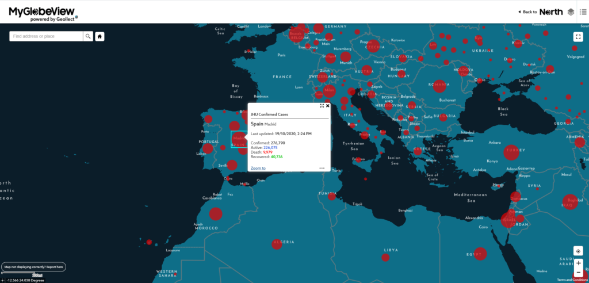Click the find my location button
The image size is (589, 283).
[x=578, y=251]
